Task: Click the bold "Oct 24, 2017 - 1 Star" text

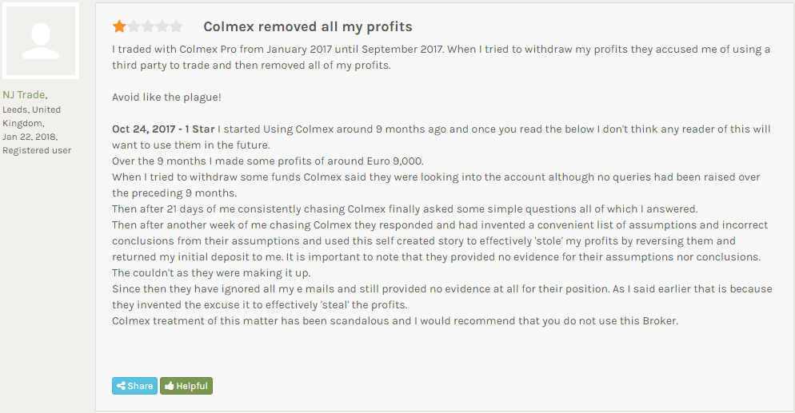Action: click(x=163, y=129)
